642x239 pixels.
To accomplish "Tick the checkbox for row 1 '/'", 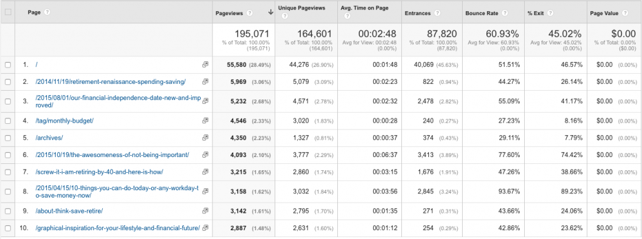I will pyautogui.click(x=8, y=64).
